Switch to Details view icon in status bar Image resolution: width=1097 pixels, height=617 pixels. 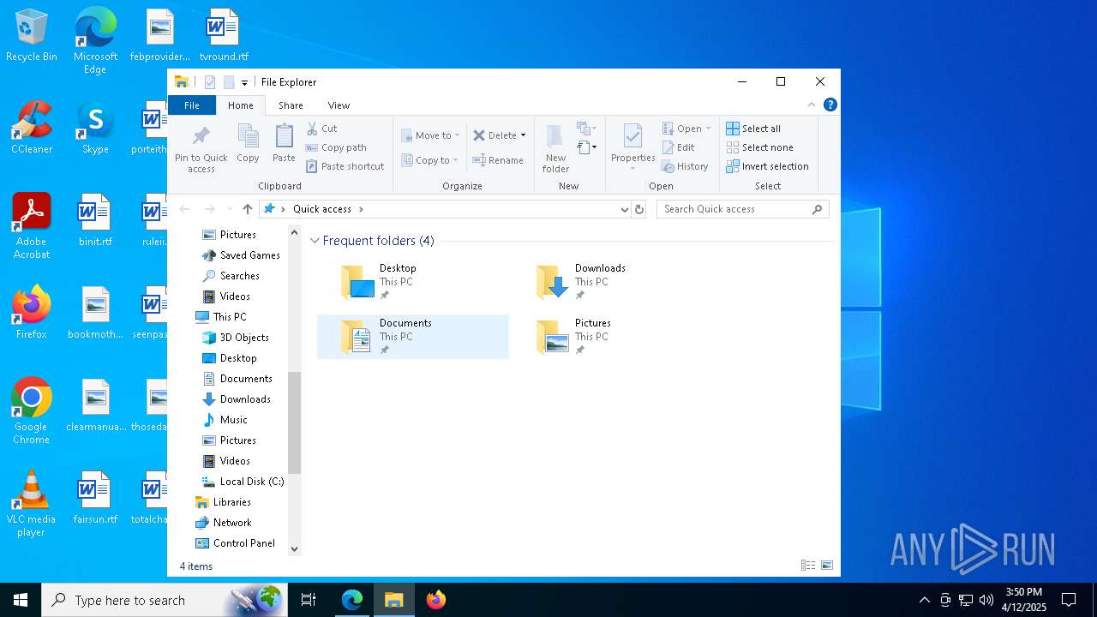(x=807, y=566)
